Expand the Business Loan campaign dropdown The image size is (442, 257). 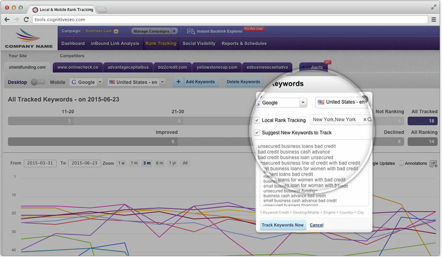[116, 31]
